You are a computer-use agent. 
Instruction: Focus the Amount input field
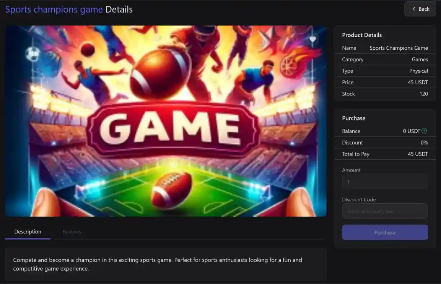[385, 182]
